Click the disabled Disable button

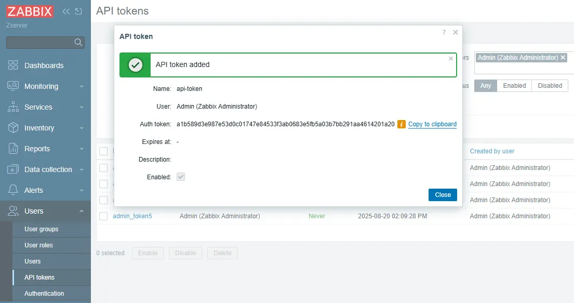(185, 253)
